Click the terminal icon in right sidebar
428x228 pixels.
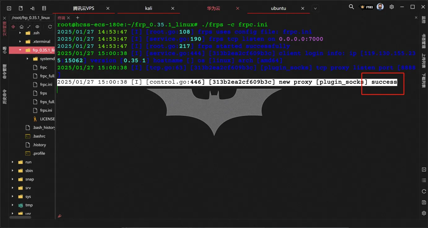coord(424,170)
